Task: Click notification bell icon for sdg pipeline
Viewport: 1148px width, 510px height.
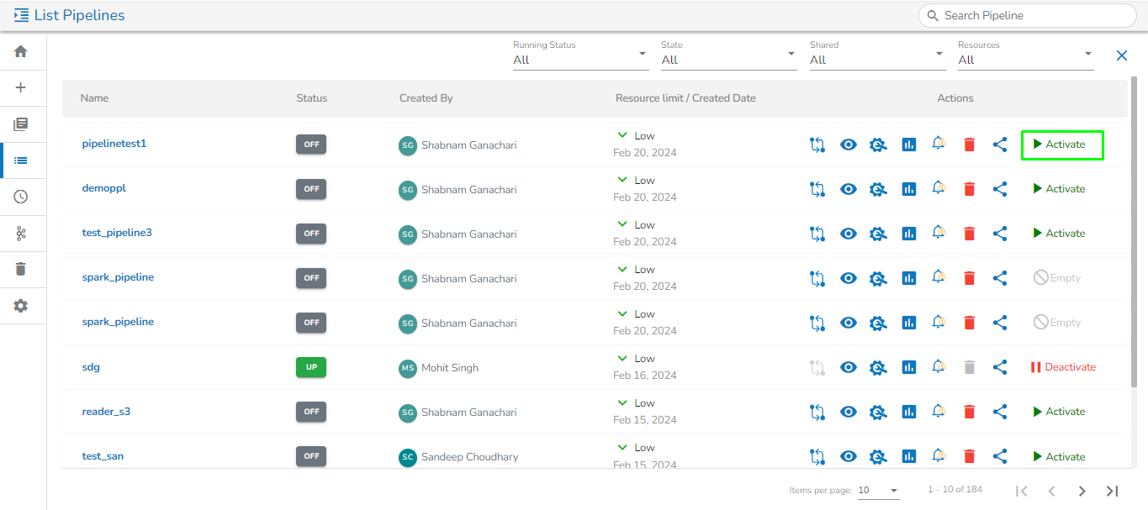Action: tap(939, 366)
